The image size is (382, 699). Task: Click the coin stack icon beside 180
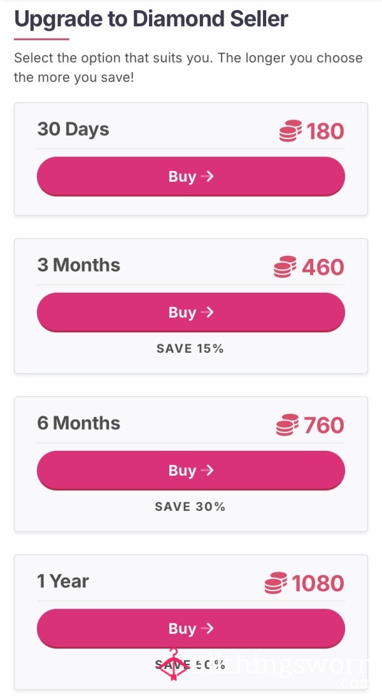click(290, 131)
